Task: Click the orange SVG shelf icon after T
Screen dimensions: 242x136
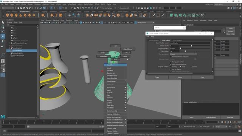Action: (60, 15)
